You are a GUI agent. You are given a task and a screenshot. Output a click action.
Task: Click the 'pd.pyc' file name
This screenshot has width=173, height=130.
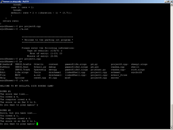point(95,67)
